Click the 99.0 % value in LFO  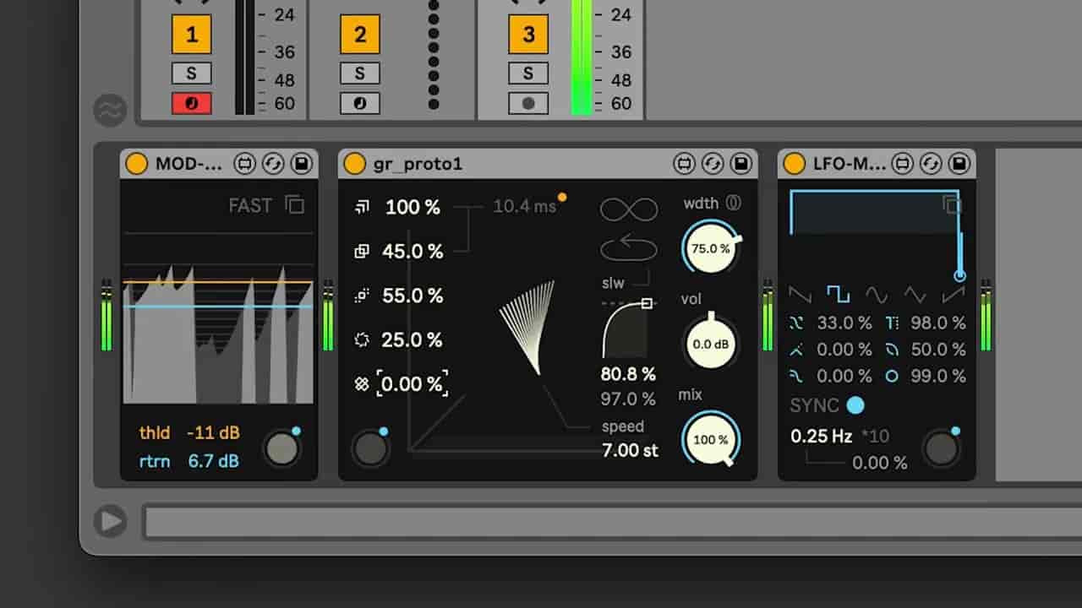(938, 377)
